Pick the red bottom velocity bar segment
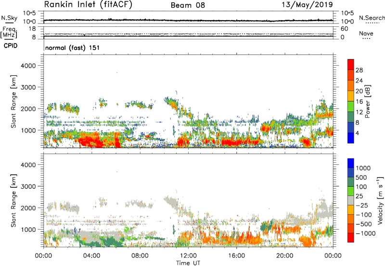 coord(351,238)
